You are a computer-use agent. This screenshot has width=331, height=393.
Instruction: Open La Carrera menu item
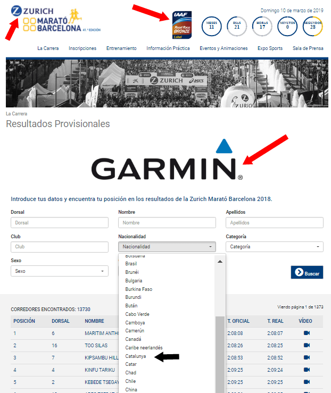click(48, 48)
